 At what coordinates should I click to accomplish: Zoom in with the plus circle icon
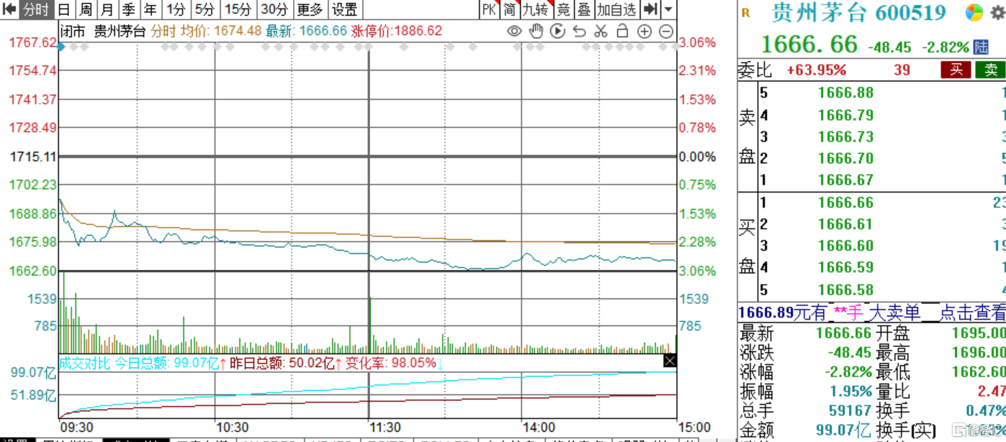point(645,31)
